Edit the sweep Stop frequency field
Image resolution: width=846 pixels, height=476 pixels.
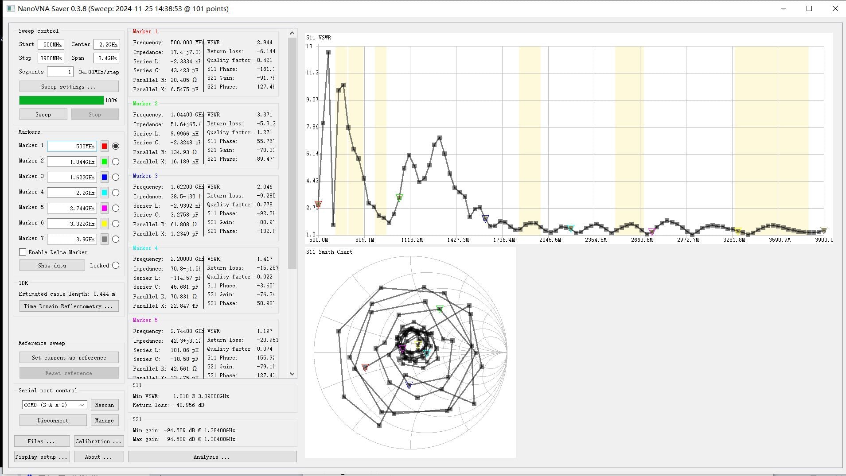[x=51, y=58]
